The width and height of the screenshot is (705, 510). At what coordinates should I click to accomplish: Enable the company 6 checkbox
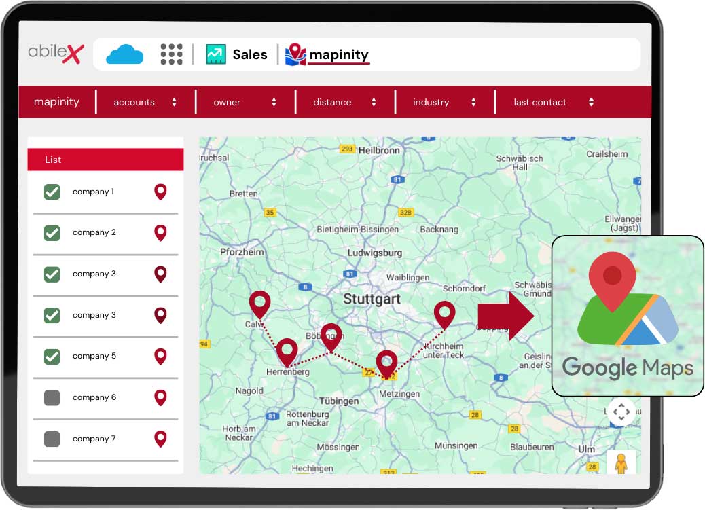tap(52, 398)
